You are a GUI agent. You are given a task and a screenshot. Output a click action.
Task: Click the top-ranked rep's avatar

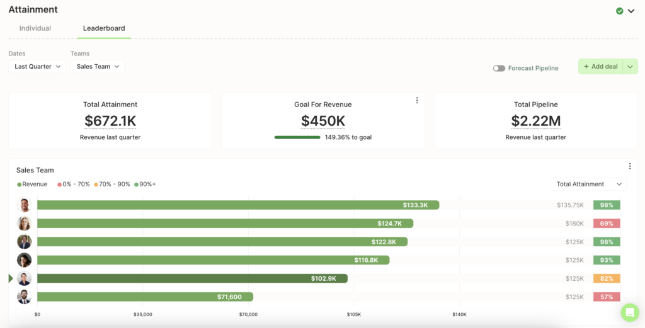click(x=25, y=205)
